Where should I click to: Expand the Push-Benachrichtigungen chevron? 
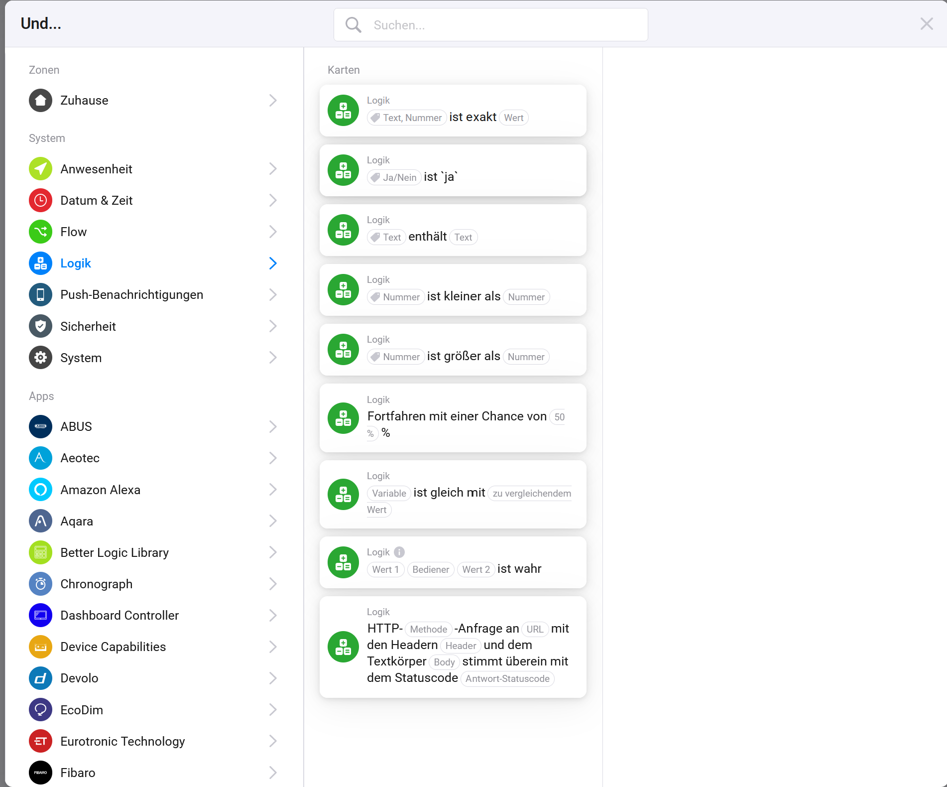coord(273,295)
